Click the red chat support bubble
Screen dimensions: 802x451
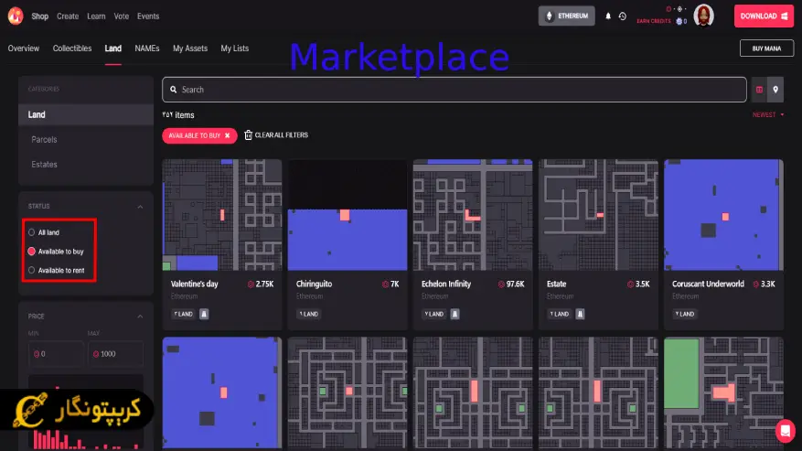pyautogui.click(x=784, y=430)
